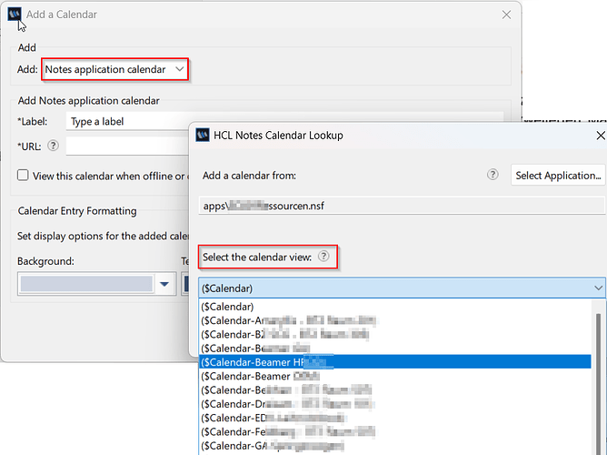The width and height of the screenshot is (607, 455).
Task: Select the ($Calendar-B2… list entry
Action: point(395,335)
